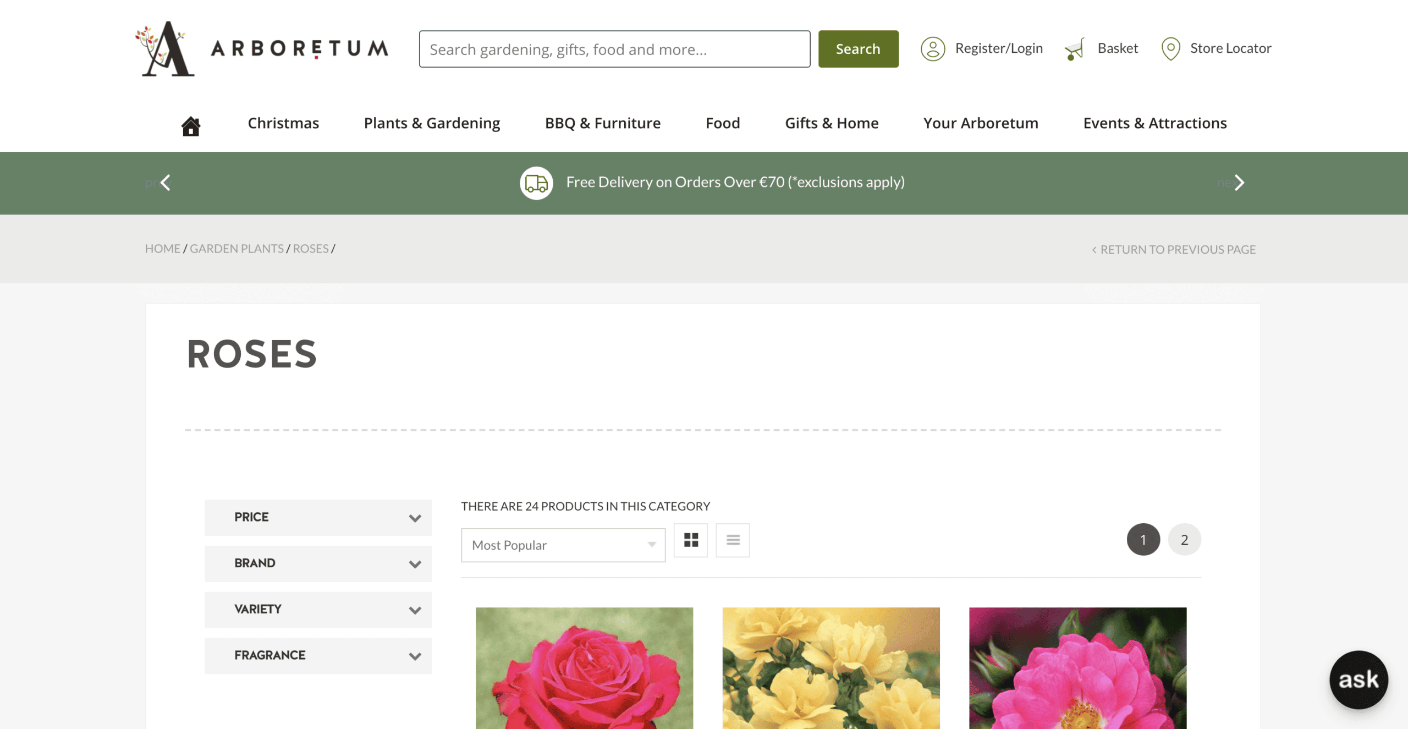Open Store Locator link
Screen dimensions: 1408x729
click(1231, 48)
